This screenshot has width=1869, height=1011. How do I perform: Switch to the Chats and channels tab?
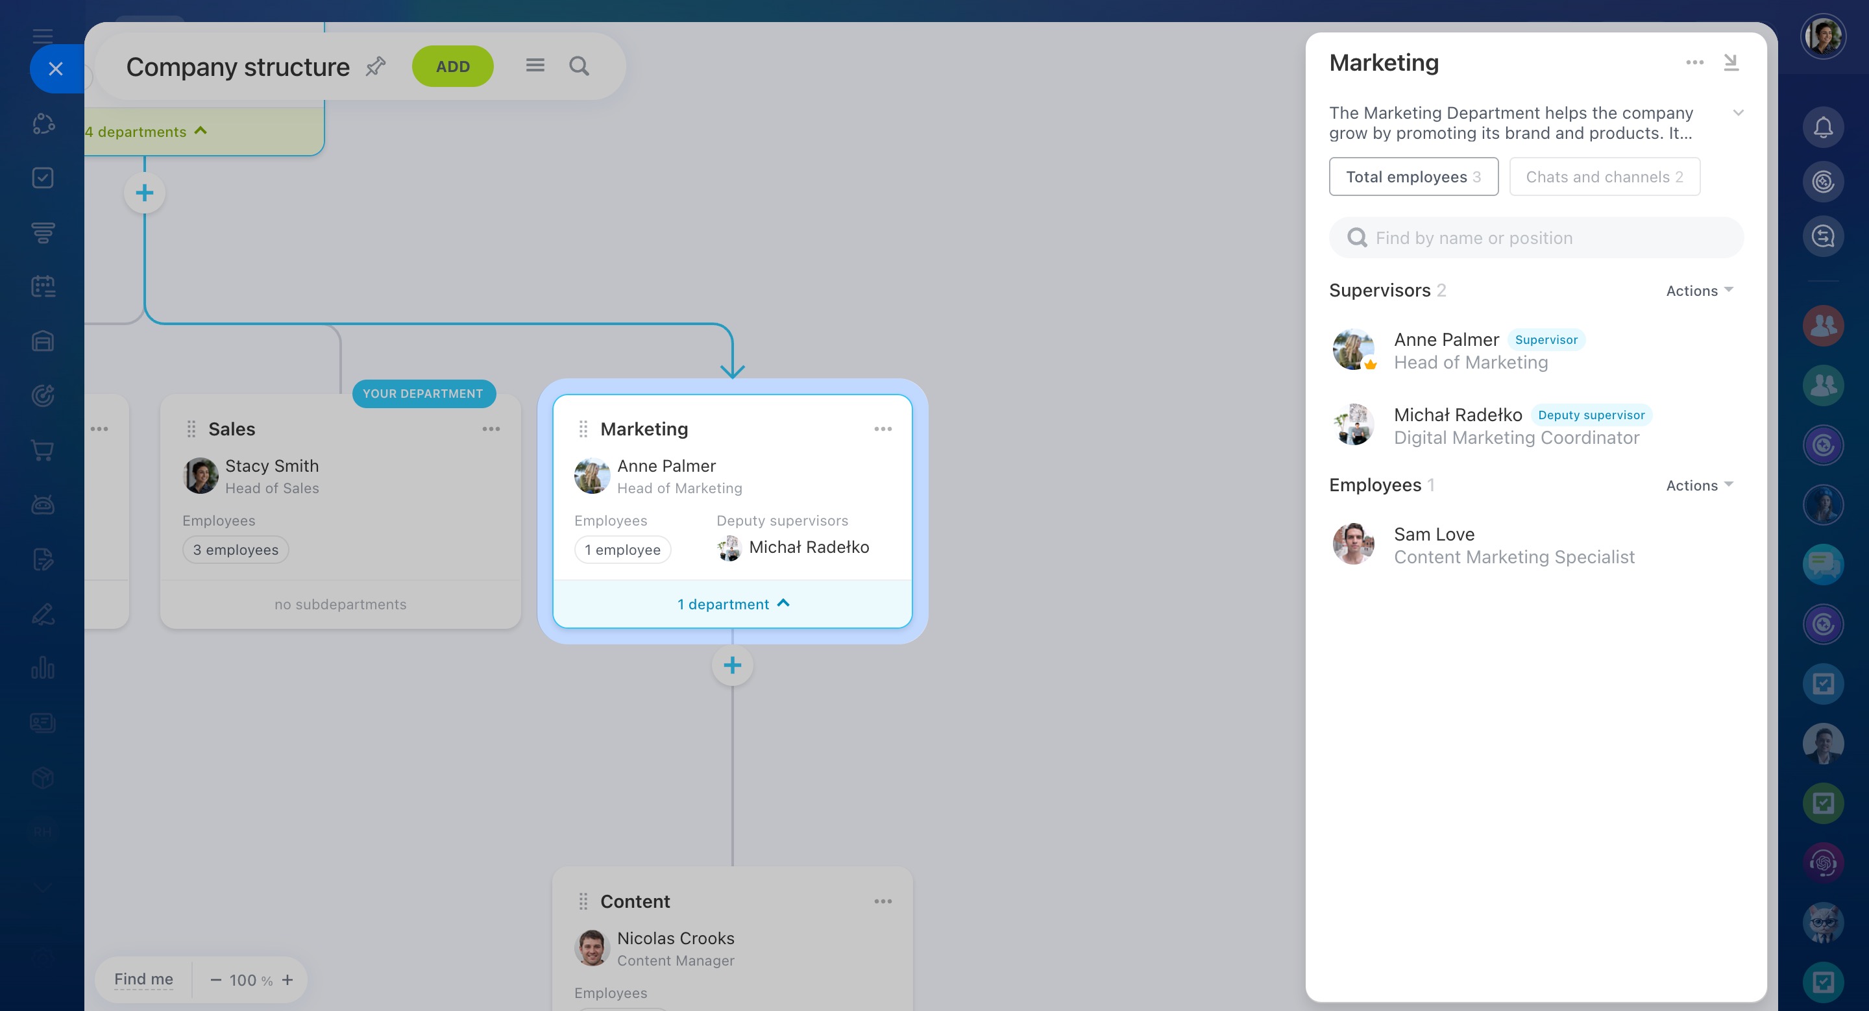click(1604, 177)
